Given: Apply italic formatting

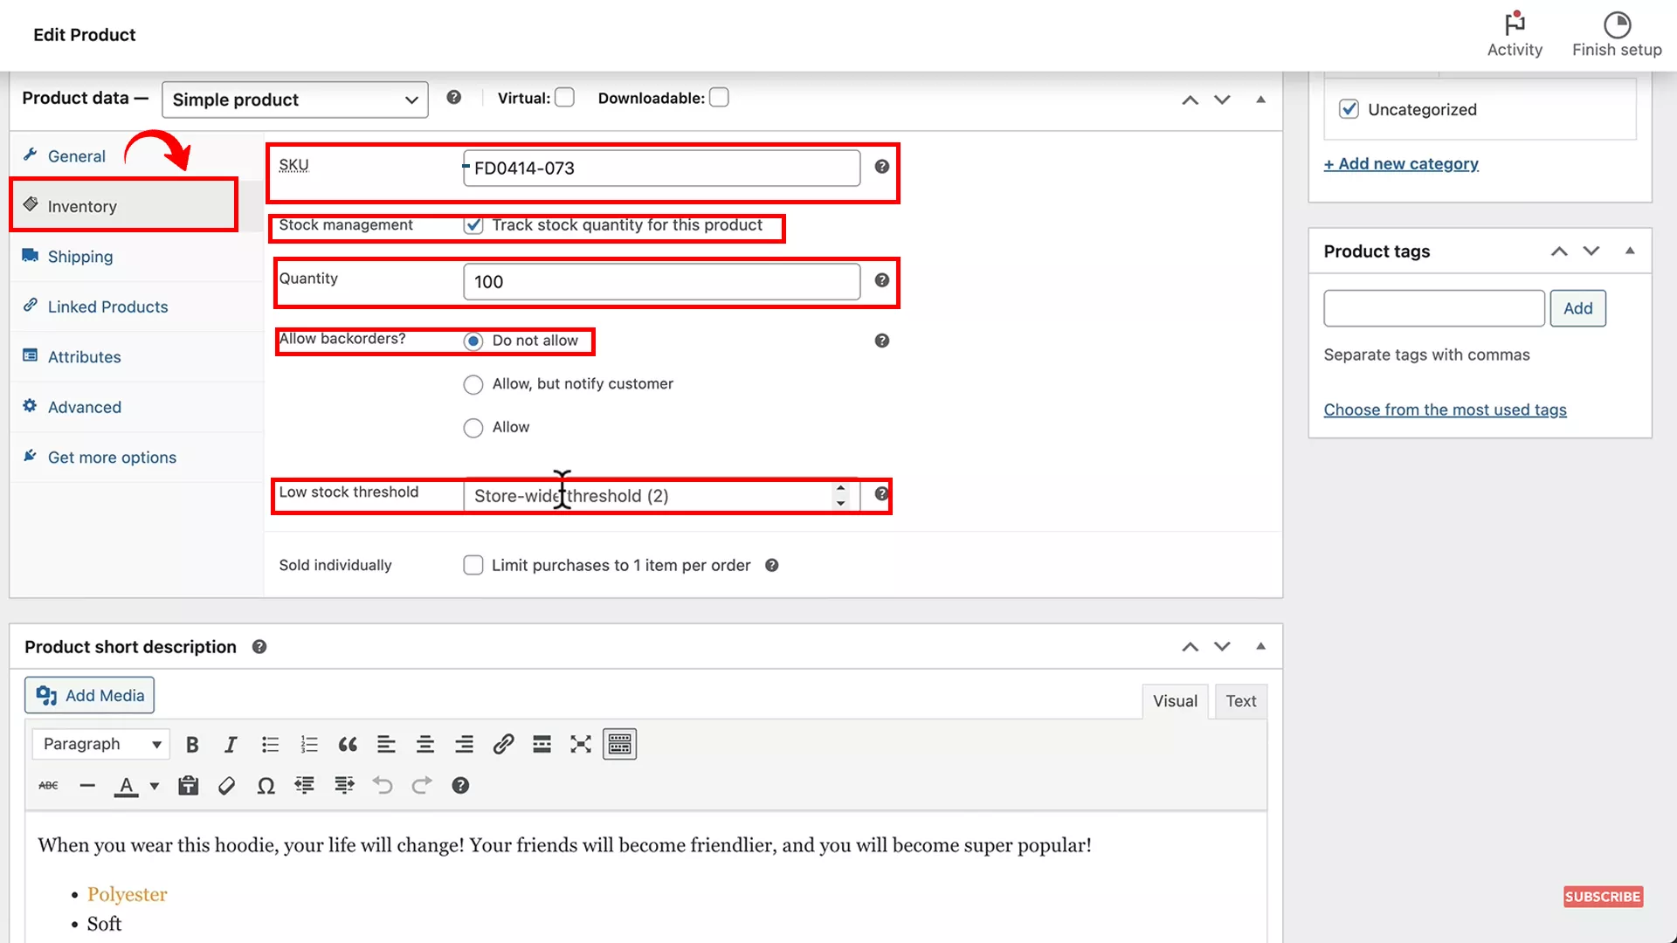Looking at the screenshot, I should pyautogui.click(x=230, y=744).
